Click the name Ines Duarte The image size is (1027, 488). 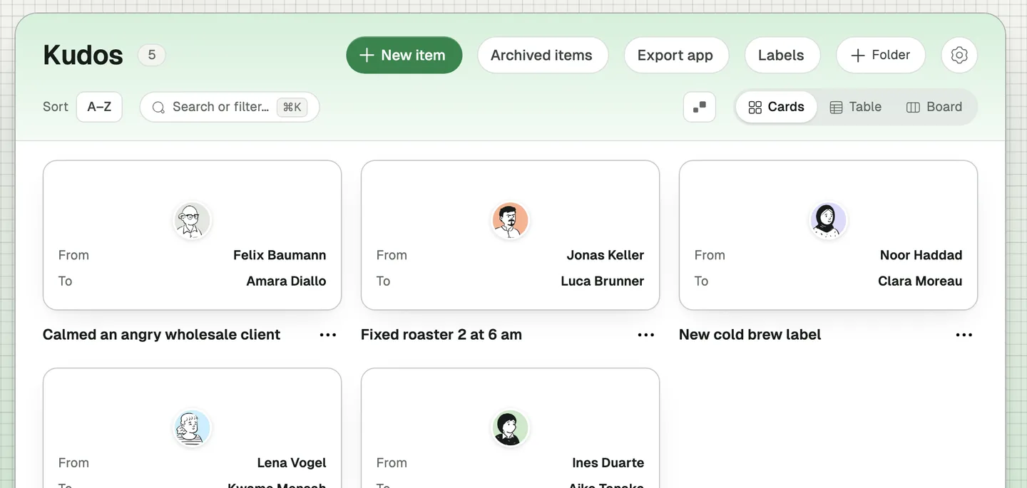[608, 463]
